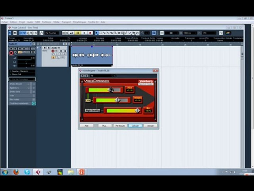
Task: Toggle the Inspector Monitor button
Action: [15, 52]
